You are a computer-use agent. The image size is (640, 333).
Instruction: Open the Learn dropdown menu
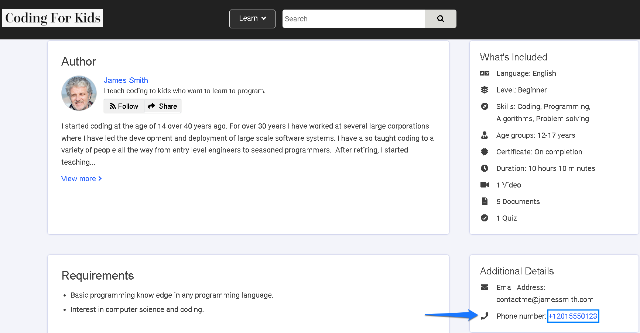(x=252, y=19)
